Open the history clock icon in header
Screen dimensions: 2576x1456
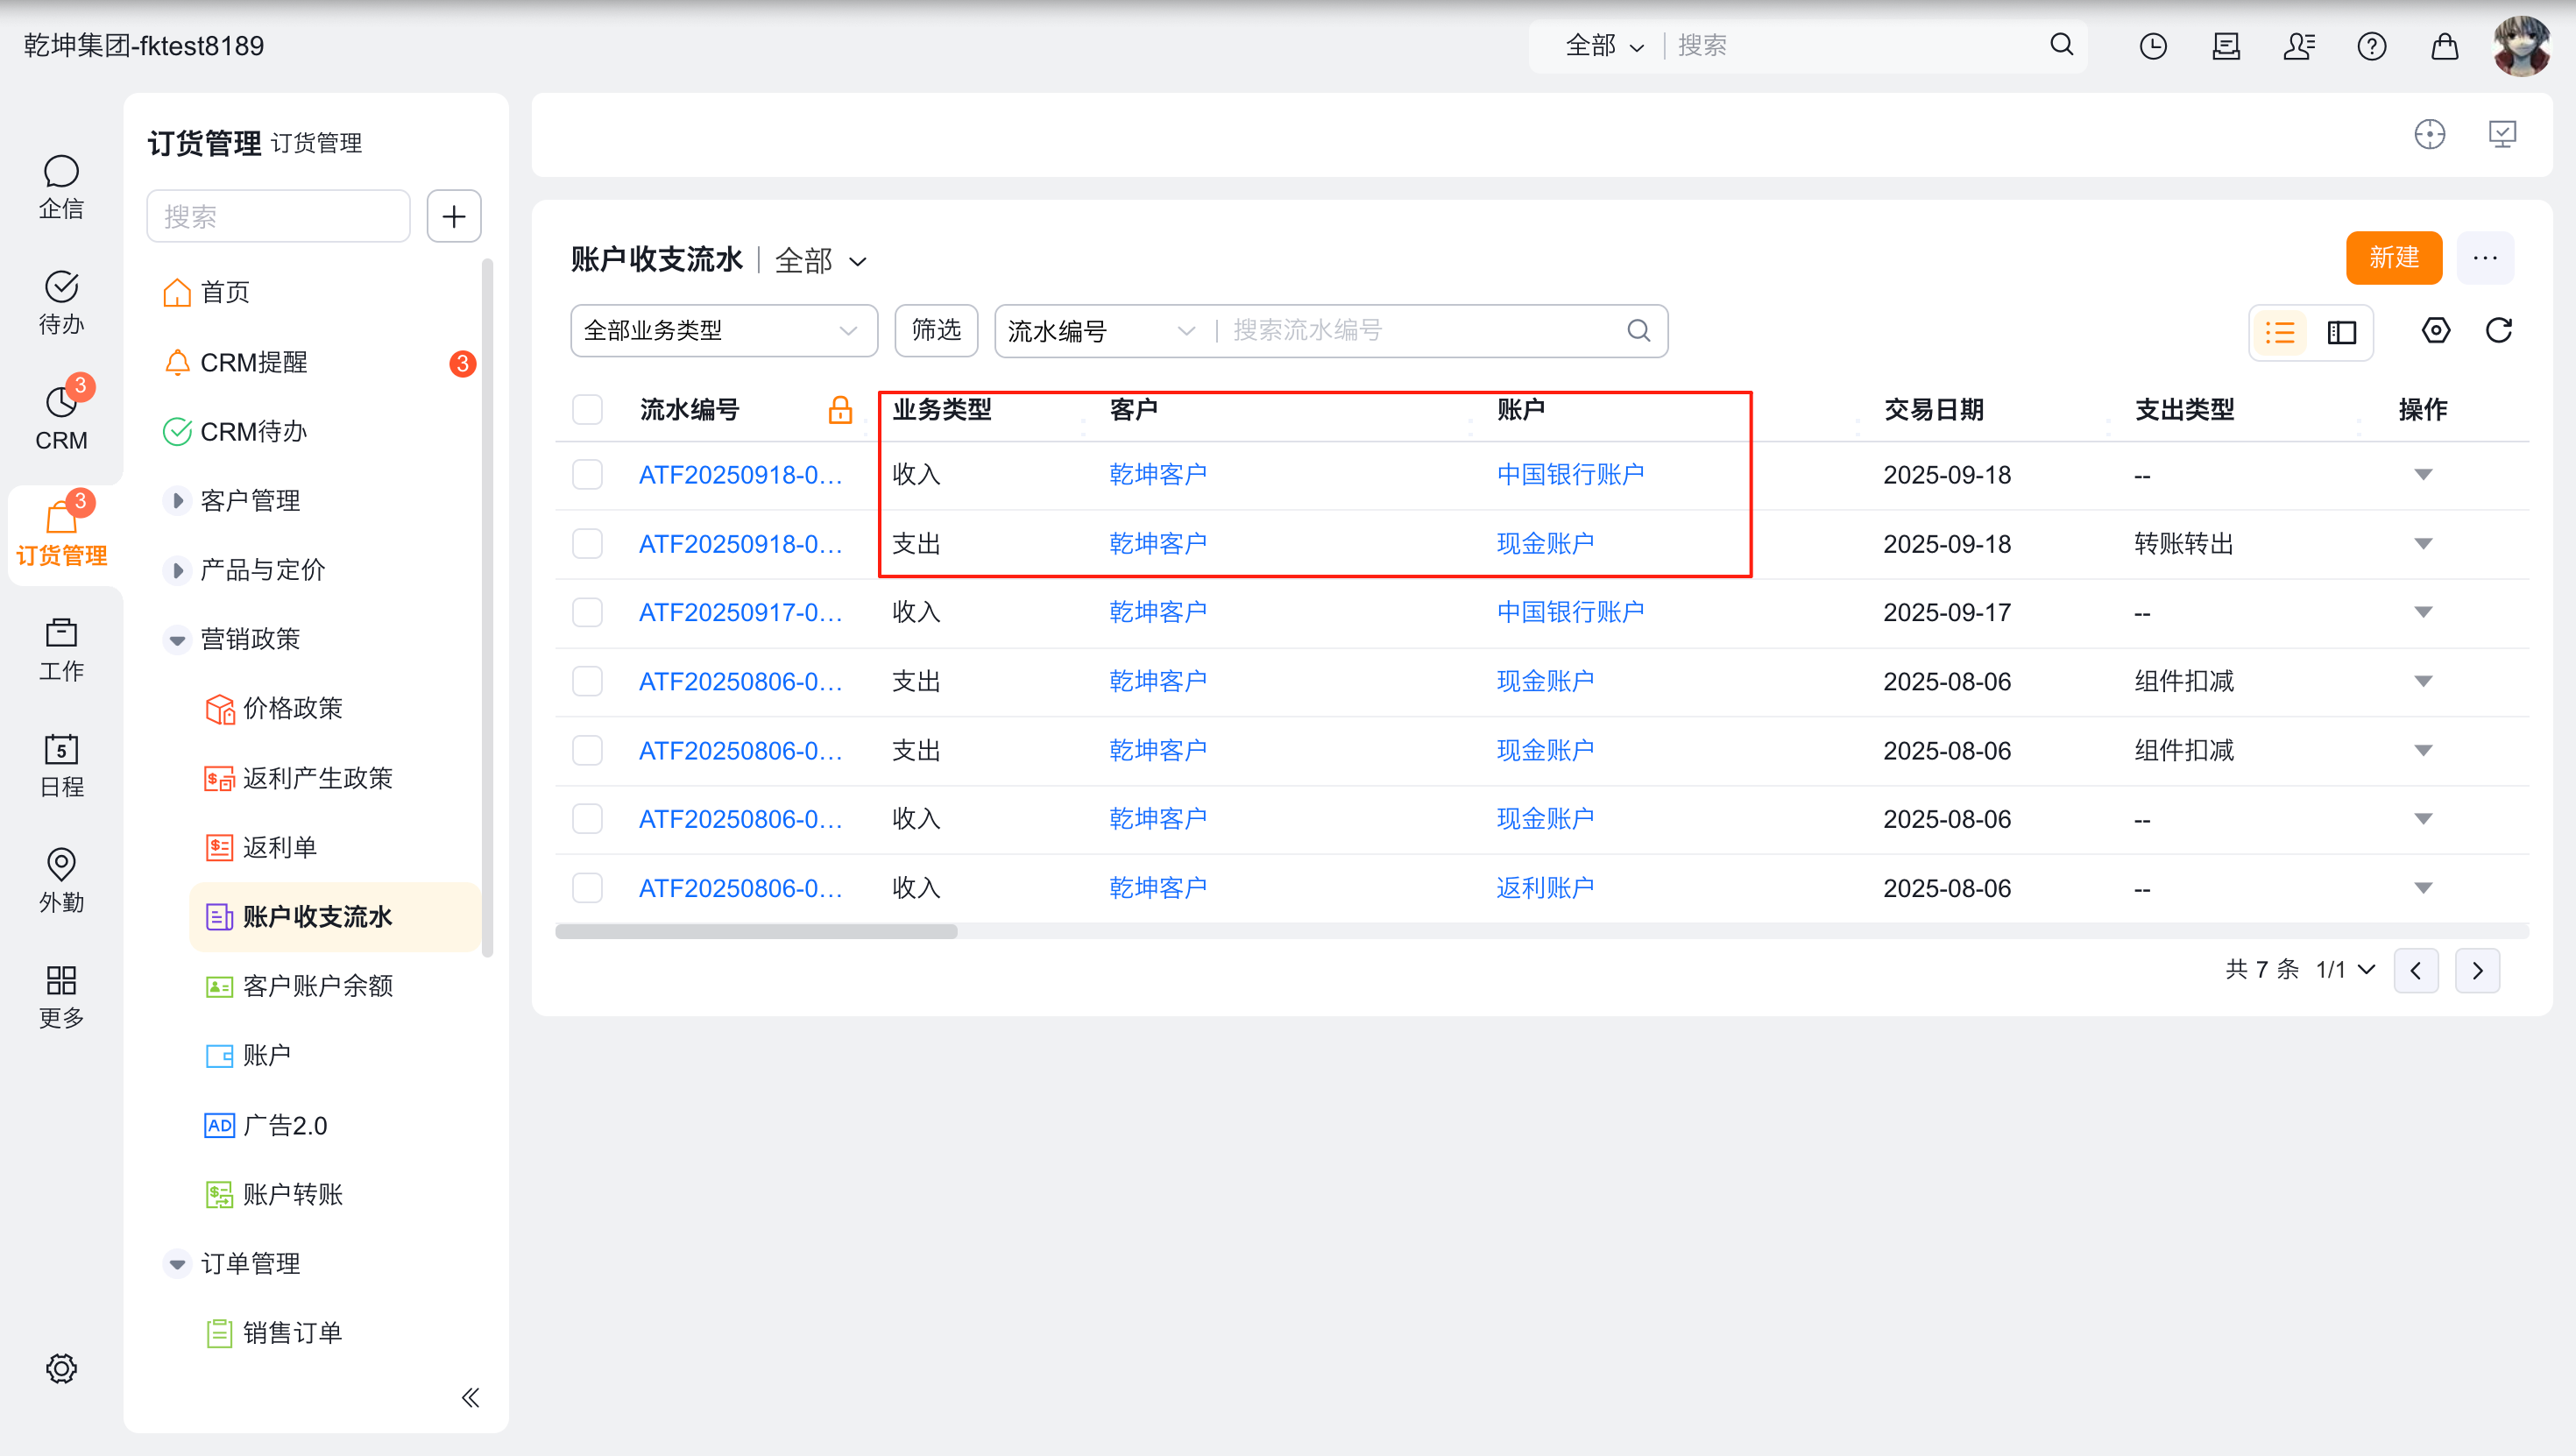(x=2153, y=46)
